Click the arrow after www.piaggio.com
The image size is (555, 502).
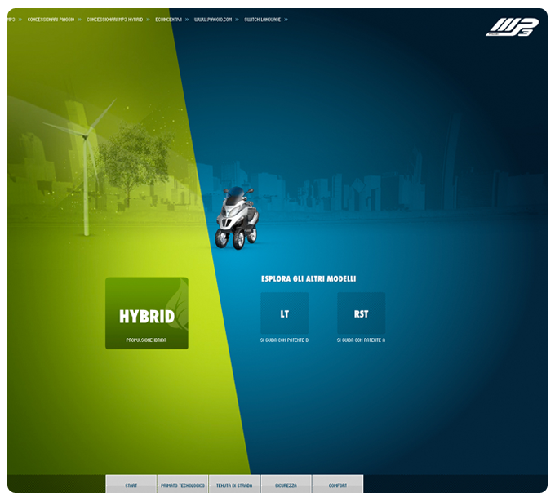[x=238, y=20]
